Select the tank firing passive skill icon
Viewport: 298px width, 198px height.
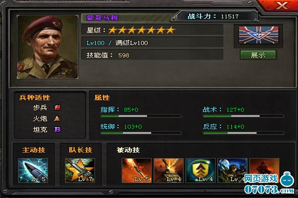(x=168, y=170)
